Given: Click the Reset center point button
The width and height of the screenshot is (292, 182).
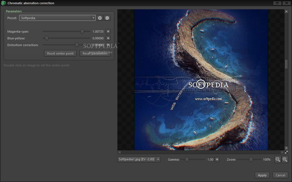Looking at the screenshot, I should tap(60, 53).
